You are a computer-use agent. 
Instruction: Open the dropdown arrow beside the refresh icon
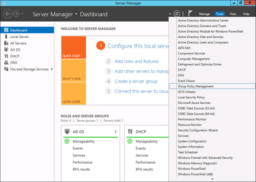[x=170, y=14]
